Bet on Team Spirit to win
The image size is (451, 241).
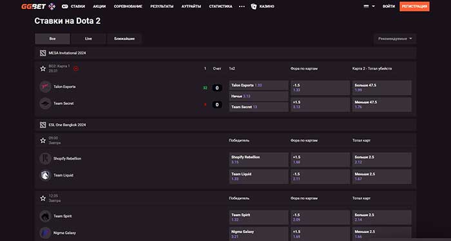coord(258,217)
